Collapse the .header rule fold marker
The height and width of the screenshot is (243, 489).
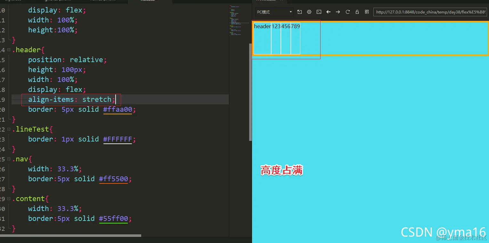coord(9,50)
